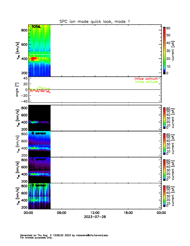Screen dimensions: 190x246
Task: Click the 18:00 time axis tick label
Action: coord(128,213)
